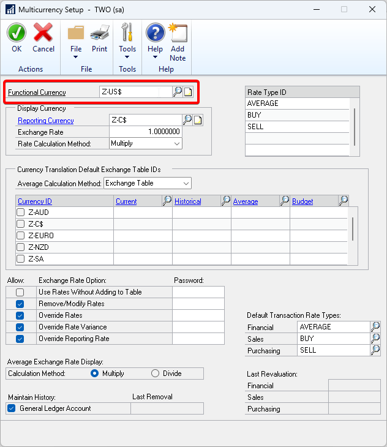Viewport: 387px width, 447px height.
Task: Click the note icon beside Reporting Currency
Action: click(x=198, y=120)
